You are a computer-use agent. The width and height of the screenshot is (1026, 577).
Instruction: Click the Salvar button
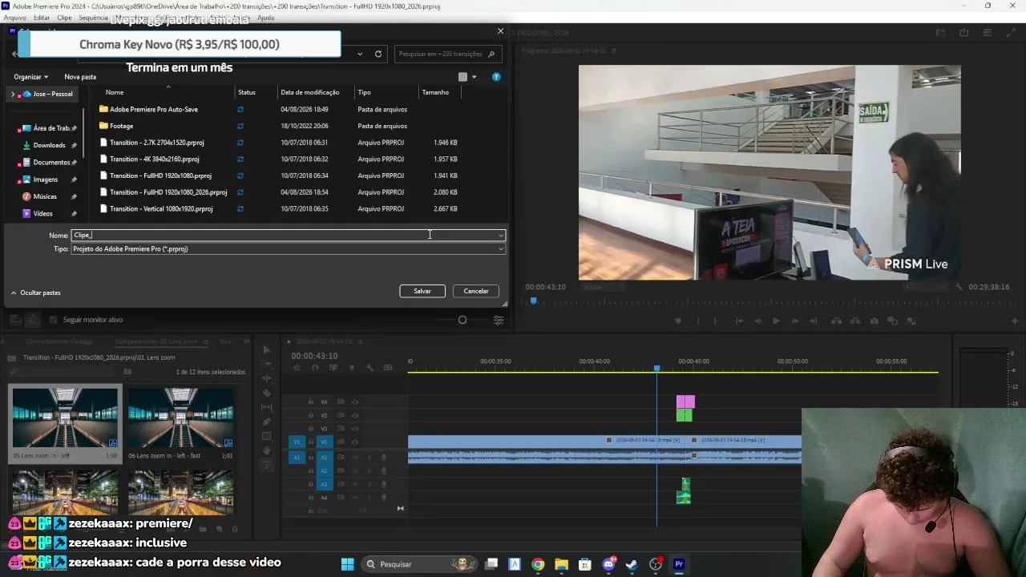(422, 291)
